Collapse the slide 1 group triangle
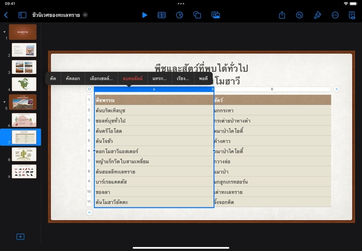 pos(4,32)
